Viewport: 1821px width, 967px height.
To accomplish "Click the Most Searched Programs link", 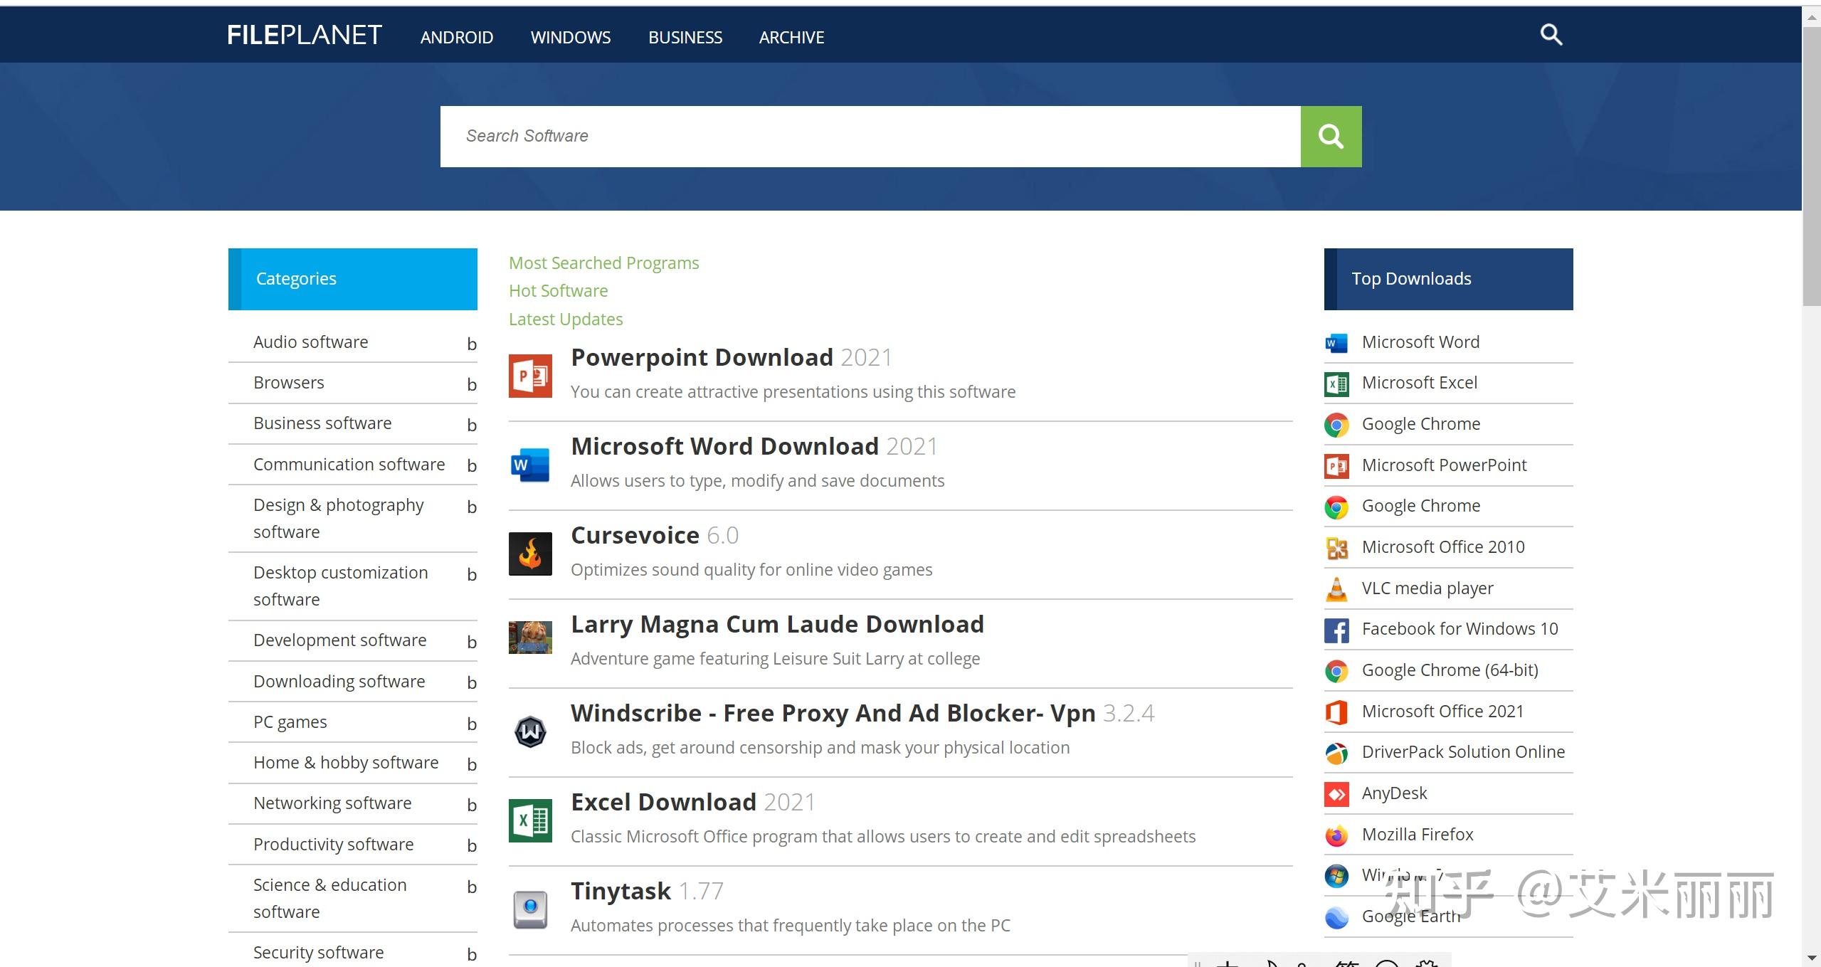I will [x=603, y=263].
